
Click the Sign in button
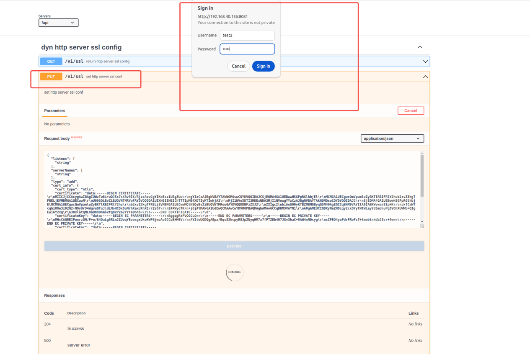coord(264,66)
